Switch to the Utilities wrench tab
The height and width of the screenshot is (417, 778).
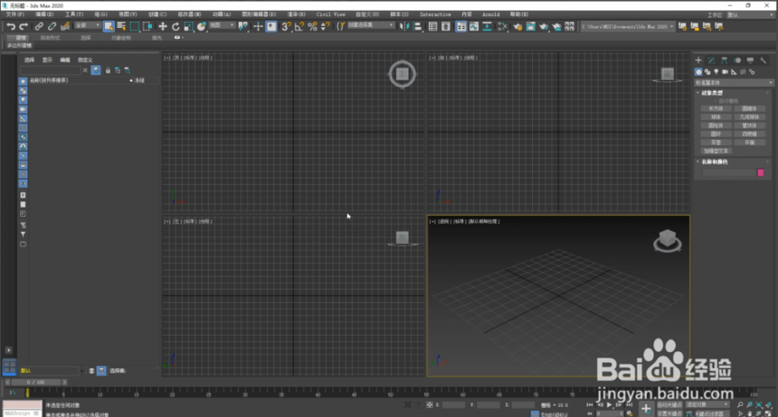(x=764, y=60)
